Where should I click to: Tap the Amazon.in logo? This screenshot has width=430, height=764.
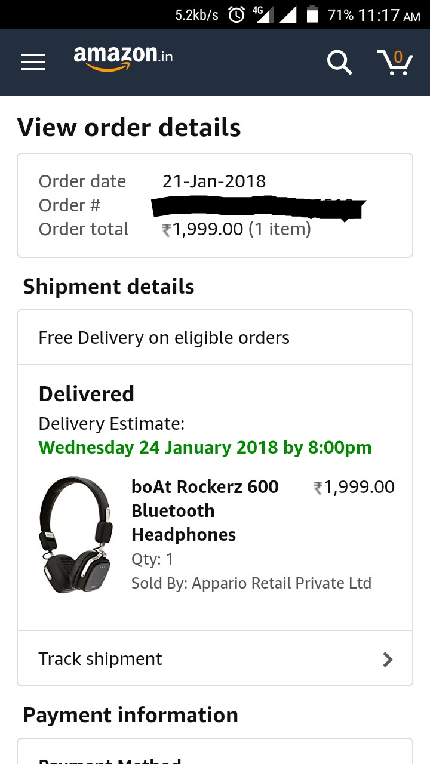tap(124, 58)
